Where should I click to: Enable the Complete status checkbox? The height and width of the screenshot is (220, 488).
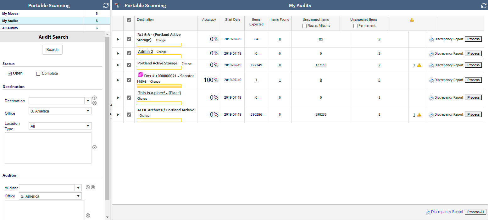point(38,74)
